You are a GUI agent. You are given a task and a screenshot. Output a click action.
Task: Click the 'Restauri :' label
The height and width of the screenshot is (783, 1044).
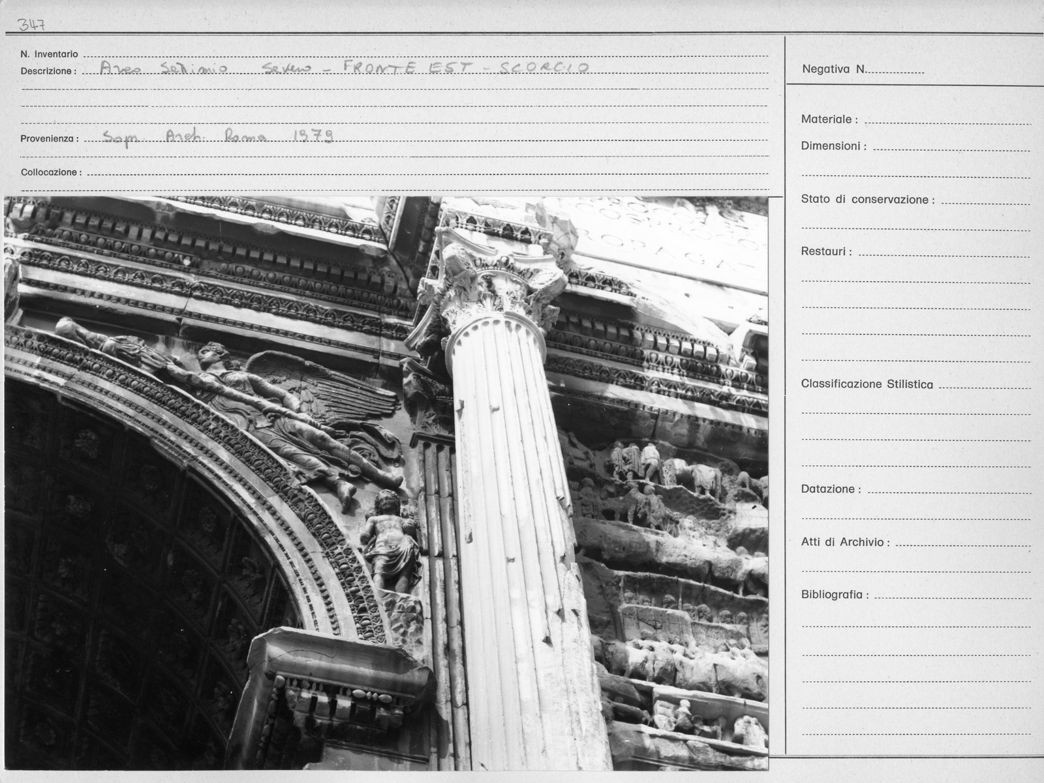pyautogui.click(x=826, y=251)
